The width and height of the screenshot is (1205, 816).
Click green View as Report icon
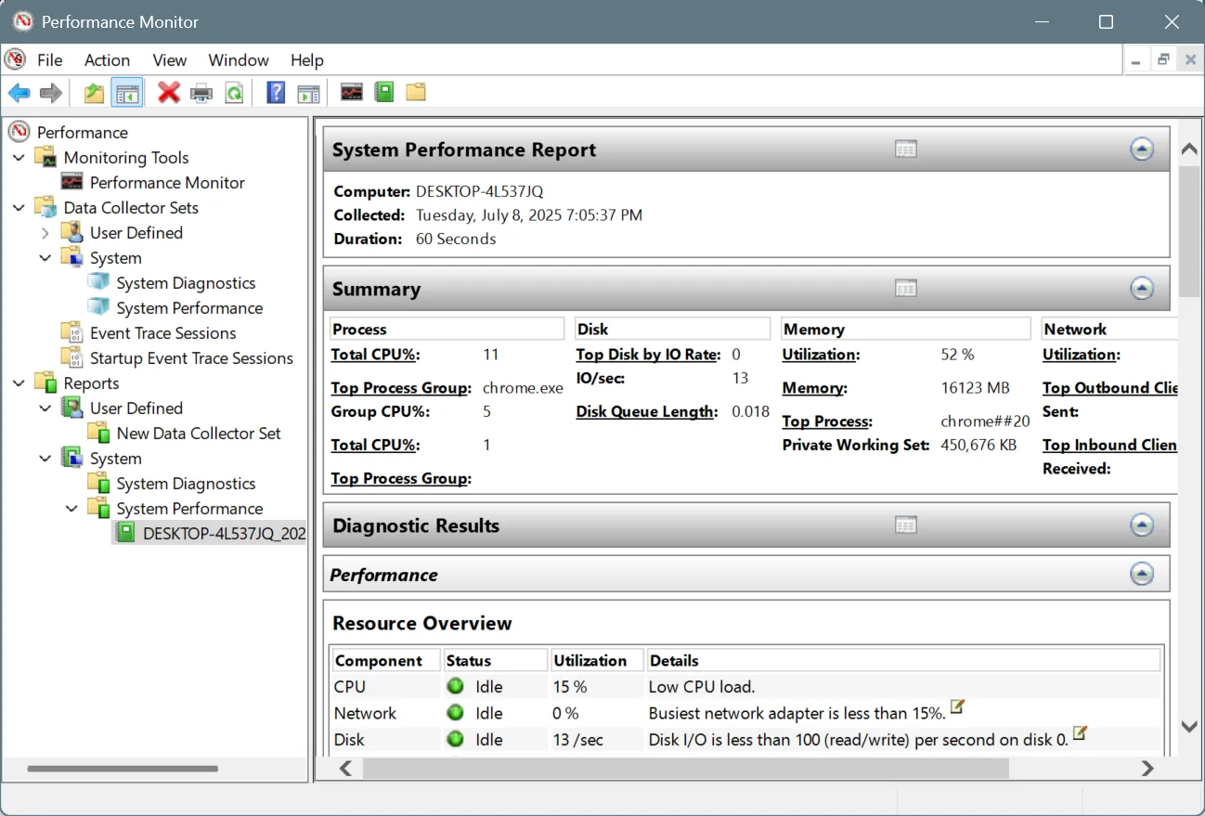pos(383,92)
